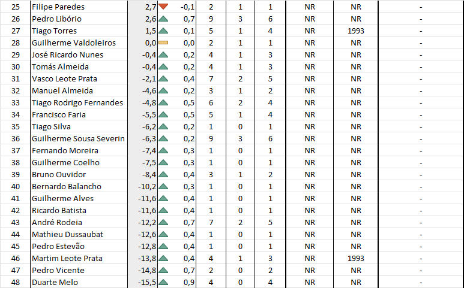Select the 2,6 rating for Pedro Libório
The height and width of the screenshot is (288, 464).
click(151, 19)
